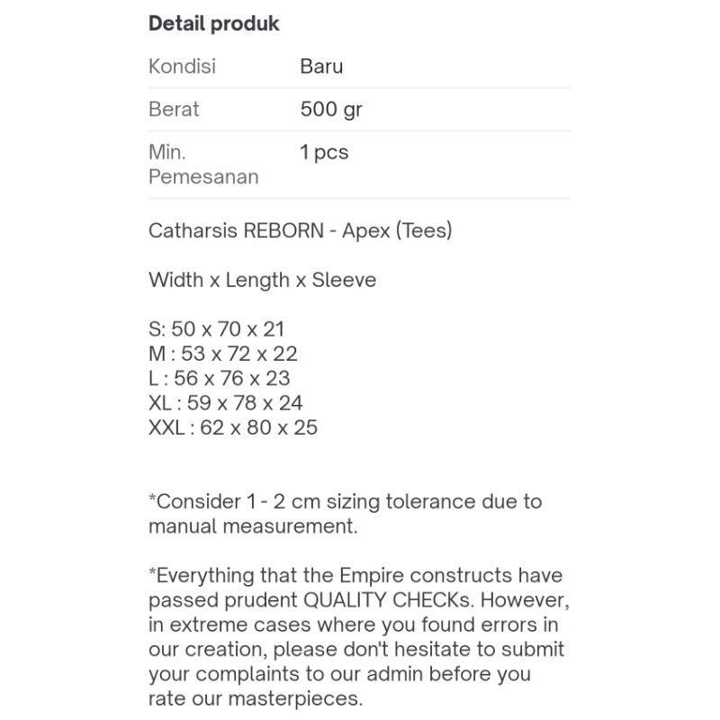Screen dimensions: 720x720
Task: Click the XXL size measurement row
Action: 233,427
